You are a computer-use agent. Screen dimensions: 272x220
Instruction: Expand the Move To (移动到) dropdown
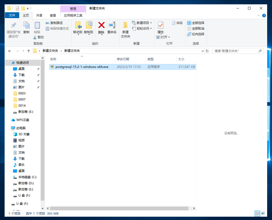pyautogui.click(x=78, y=35)
